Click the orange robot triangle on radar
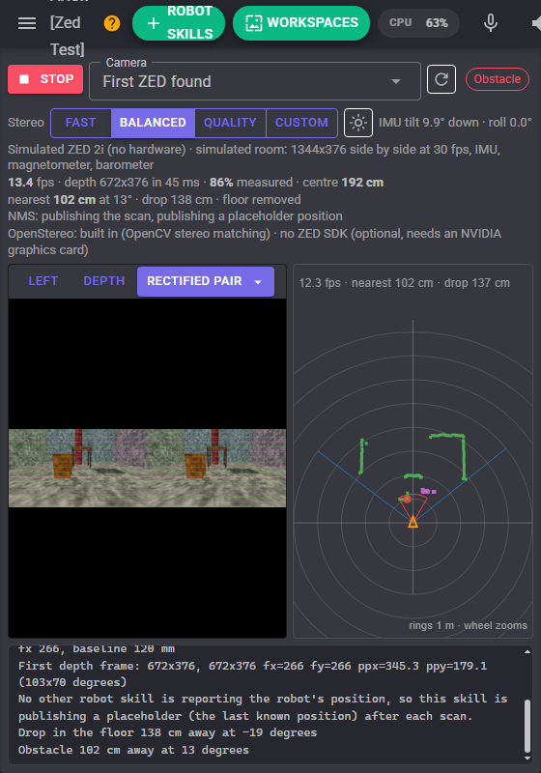541x773 pixels. click(413, 522)
